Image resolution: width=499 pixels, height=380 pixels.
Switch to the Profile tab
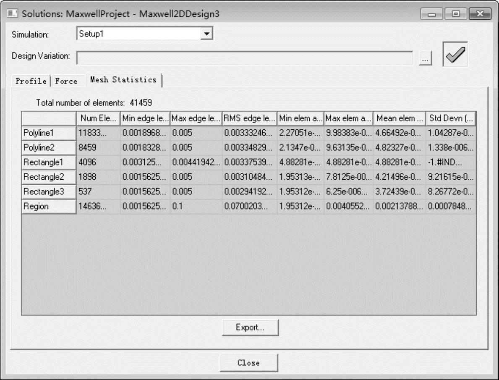click(31, 81)
